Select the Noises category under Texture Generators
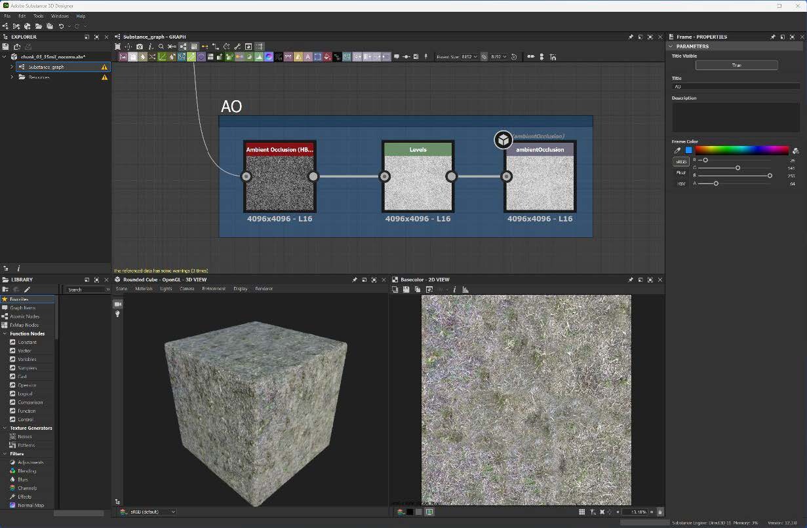Screen dimensions: 807x528 click(26, 436)
